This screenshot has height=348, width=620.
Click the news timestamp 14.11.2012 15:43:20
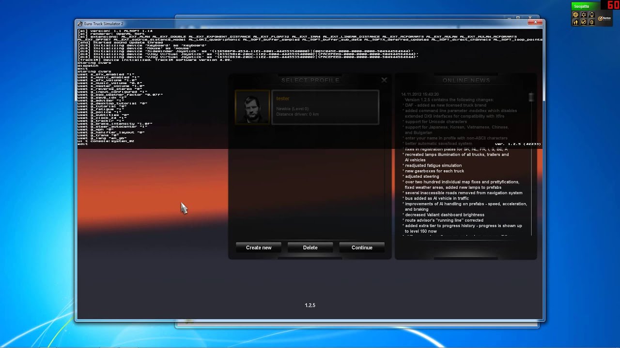point(420,94)
